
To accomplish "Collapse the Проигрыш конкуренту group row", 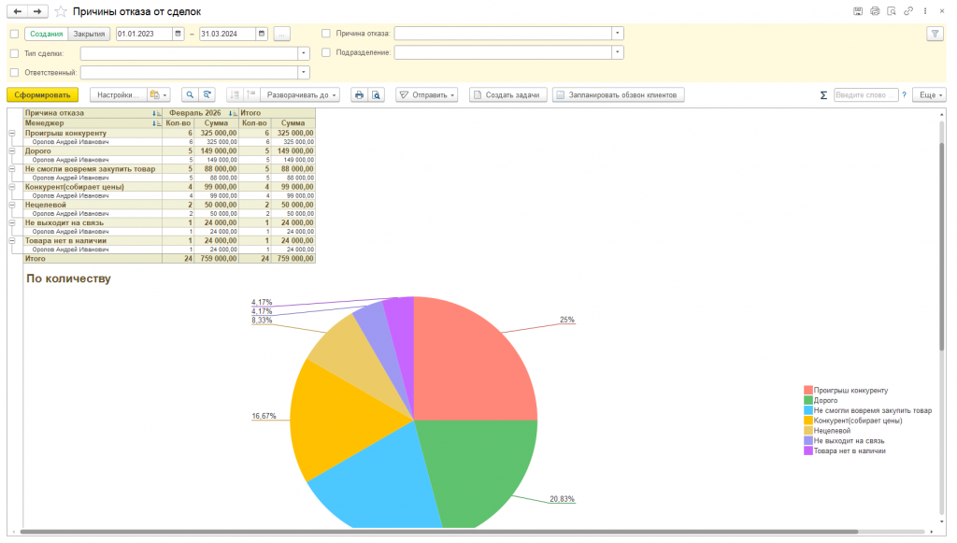I will point(11,133).
